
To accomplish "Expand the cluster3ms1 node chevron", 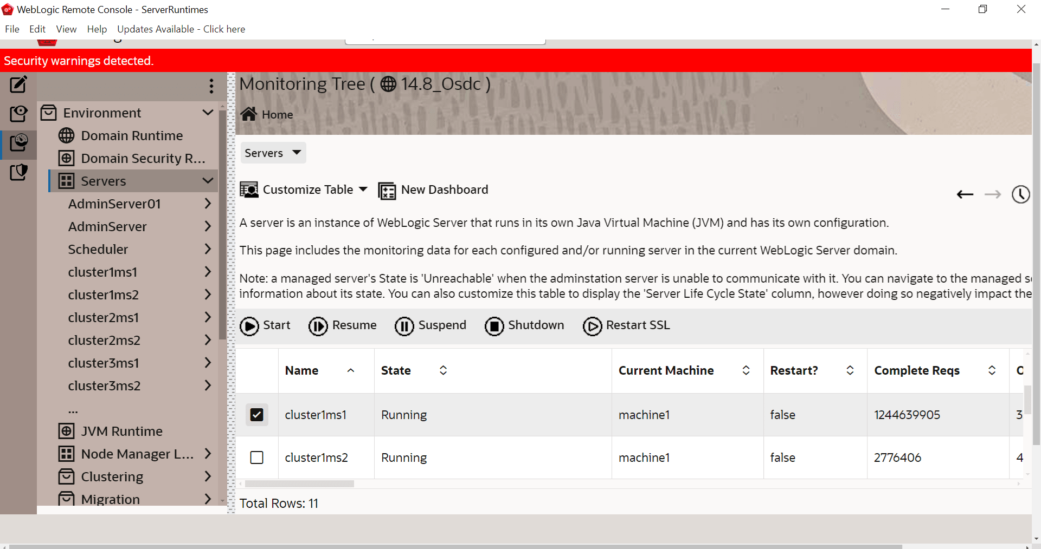I will click(x=207, y=362).
